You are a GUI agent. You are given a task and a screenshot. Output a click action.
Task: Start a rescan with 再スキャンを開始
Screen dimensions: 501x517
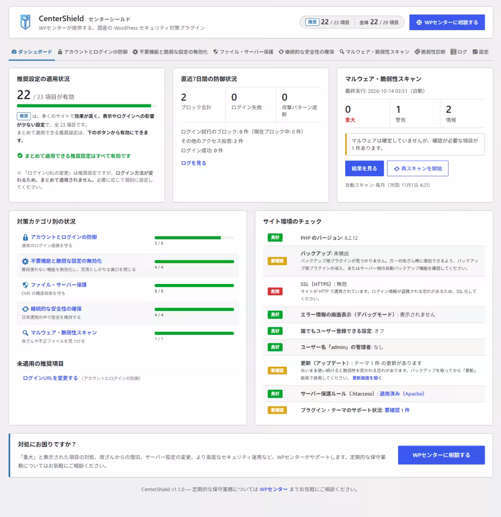(417, 168)
